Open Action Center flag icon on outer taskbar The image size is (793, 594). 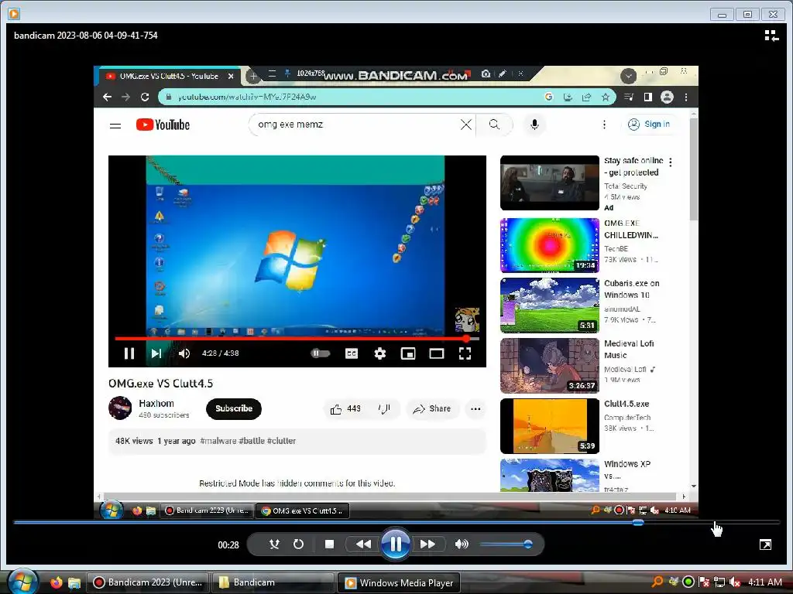[x=703, y=582]
